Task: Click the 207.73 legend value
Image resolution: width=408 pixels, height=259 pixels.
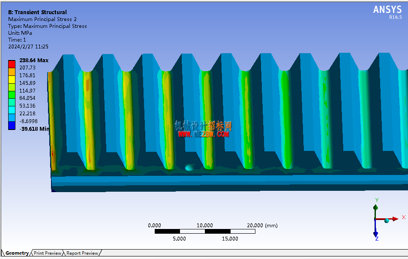Action: click(x=27, y=68)
